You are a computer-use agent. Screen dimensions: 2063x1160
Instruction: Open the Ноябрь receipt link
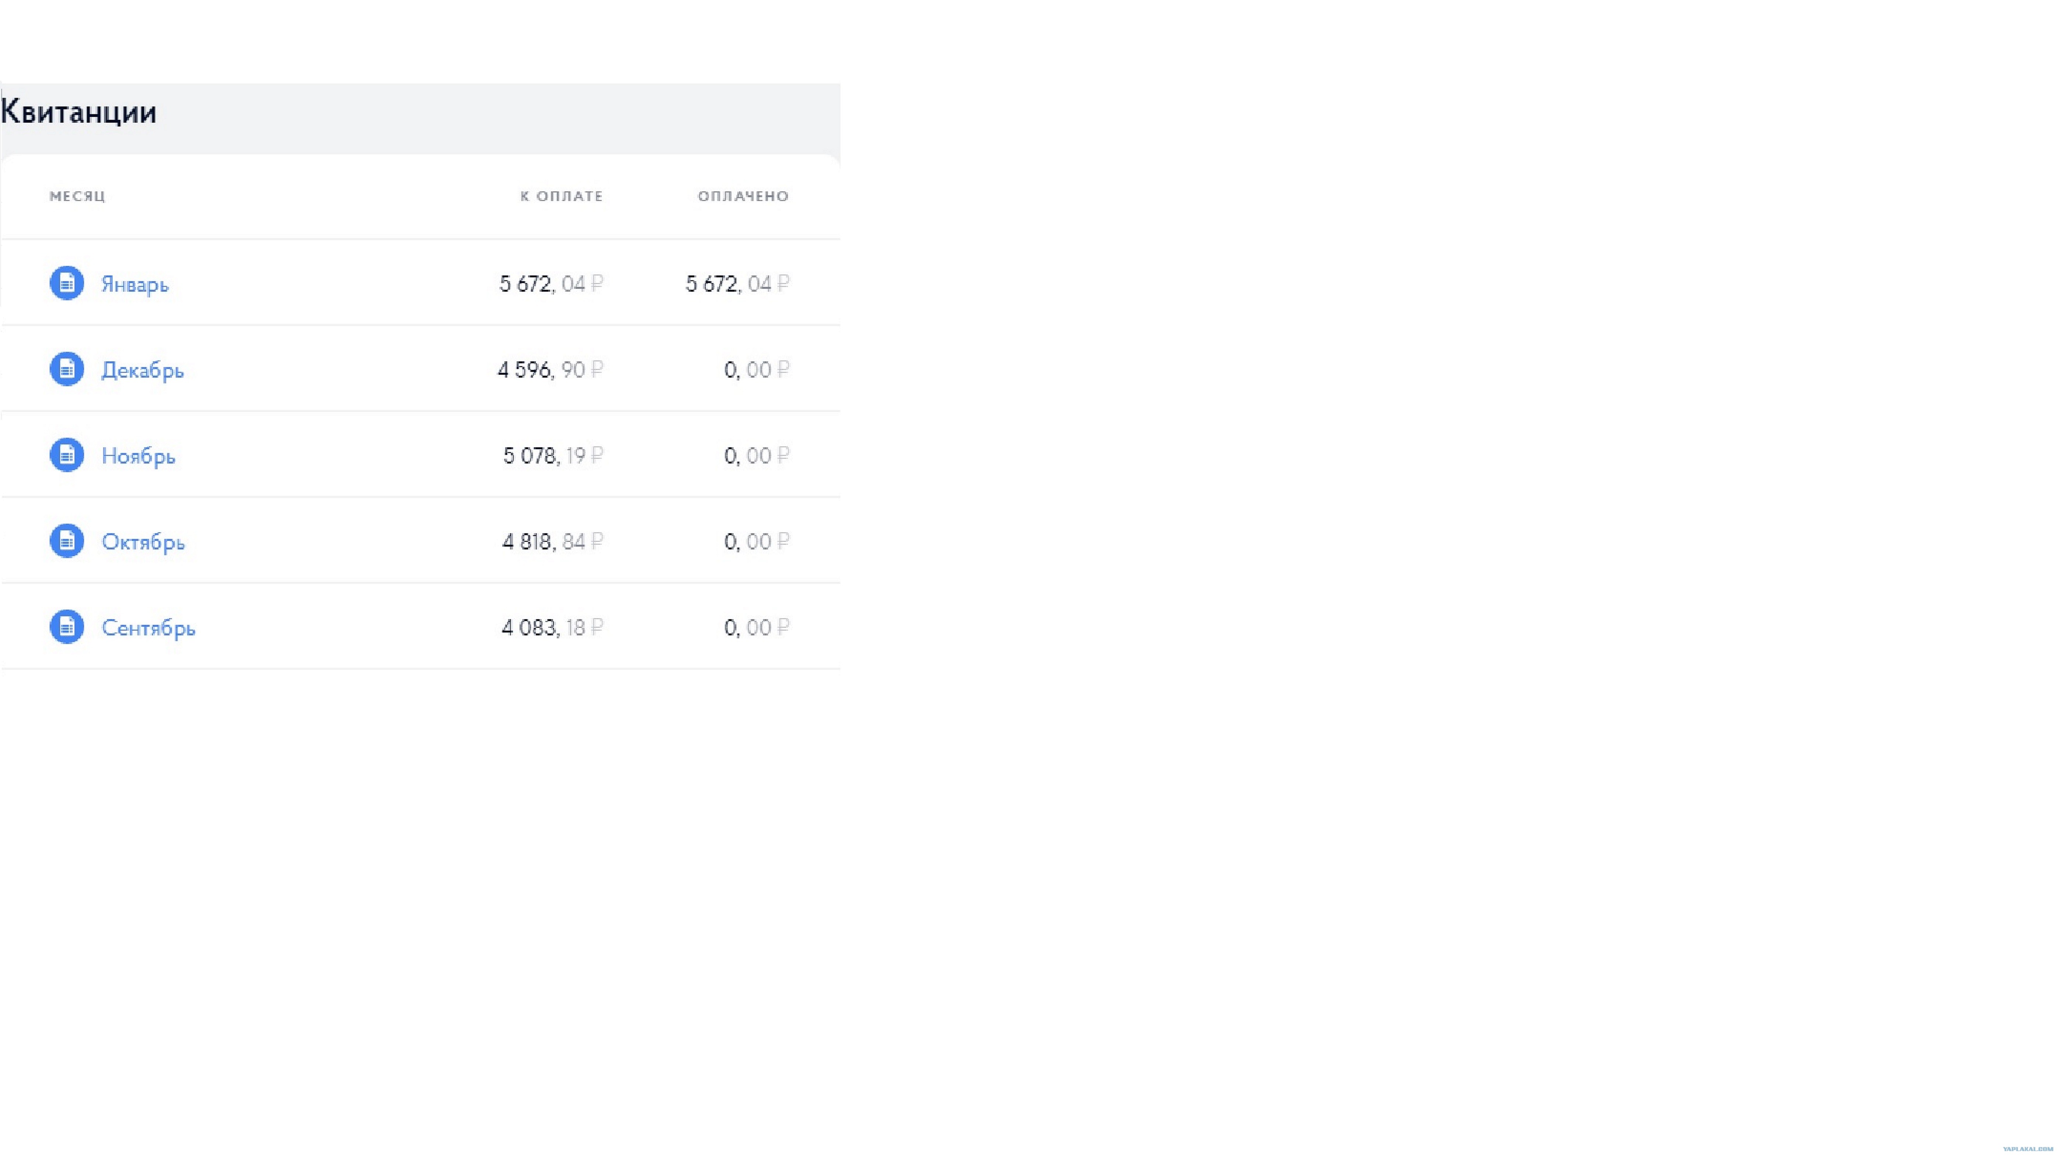coord(139,456)
